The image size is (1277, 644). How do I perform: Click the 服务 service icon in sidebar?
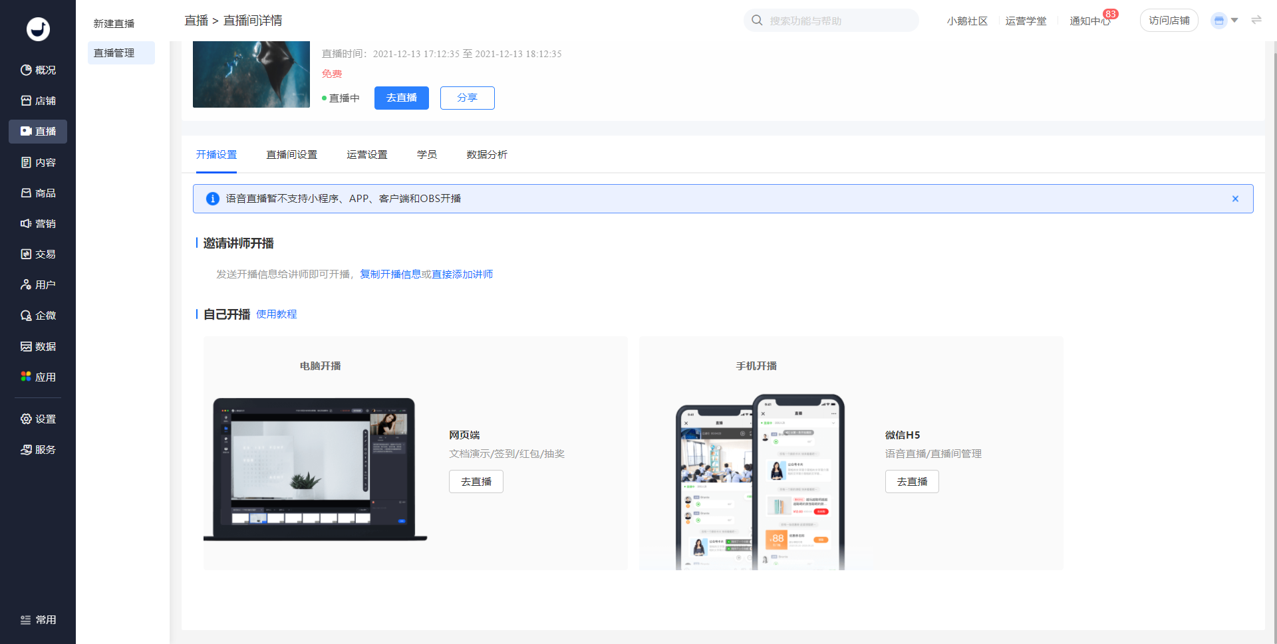(x=26, y=449)
